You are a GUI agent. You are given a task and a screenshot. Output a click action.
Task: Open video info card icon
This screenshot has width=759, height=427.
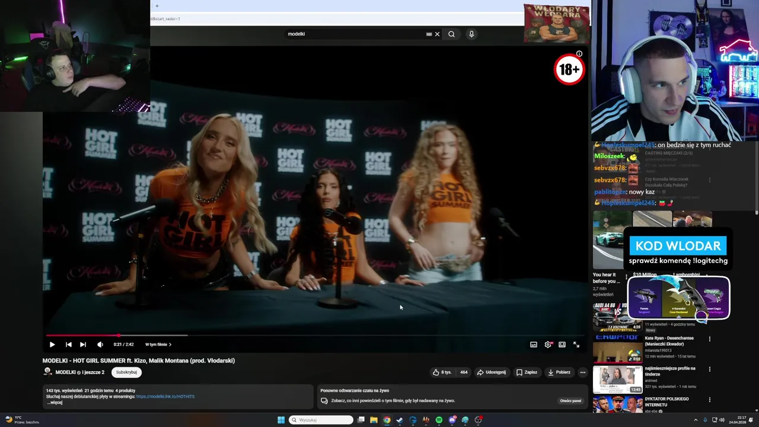[x=579, y=54]
